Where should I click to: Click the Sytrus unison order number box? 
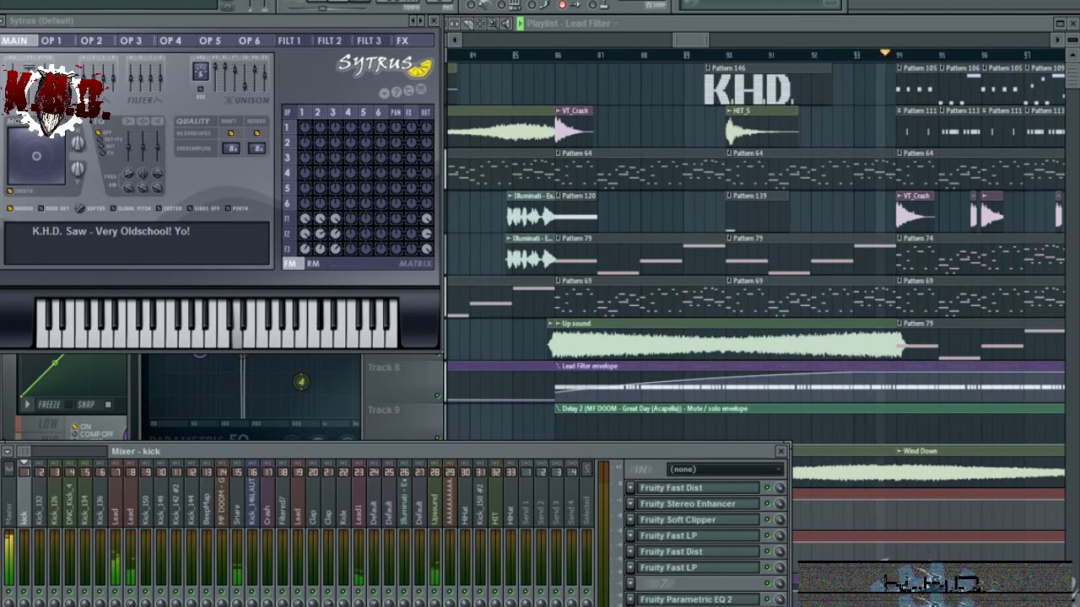pyautogui.click(x=201, y=72)
